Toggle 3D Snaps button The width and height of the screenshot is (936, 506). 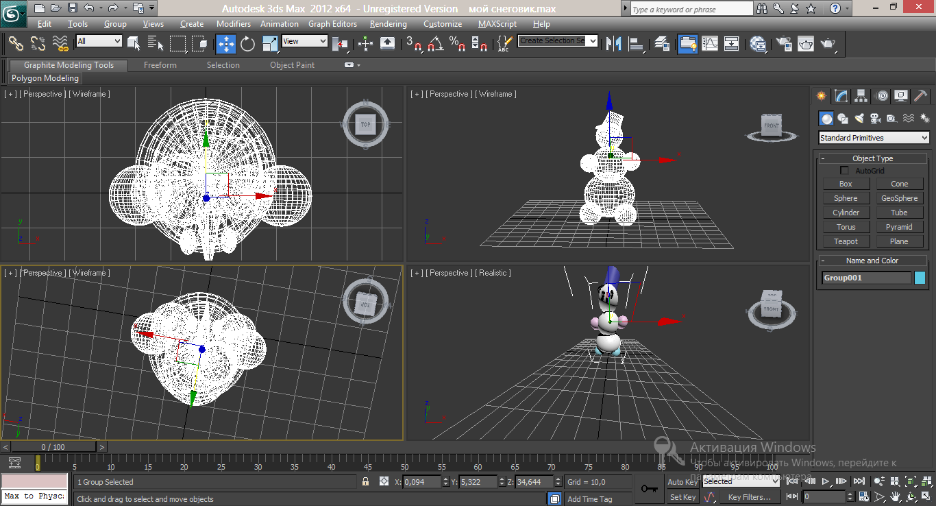pos(414,44)
